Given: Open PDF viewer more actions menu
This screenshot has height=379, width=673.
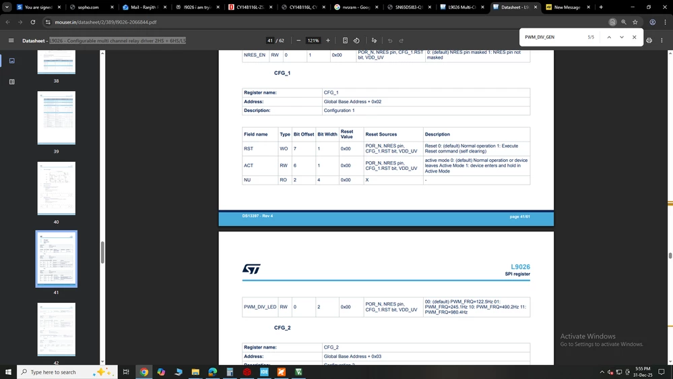Looking at the screenshot, I should [662, 40].
